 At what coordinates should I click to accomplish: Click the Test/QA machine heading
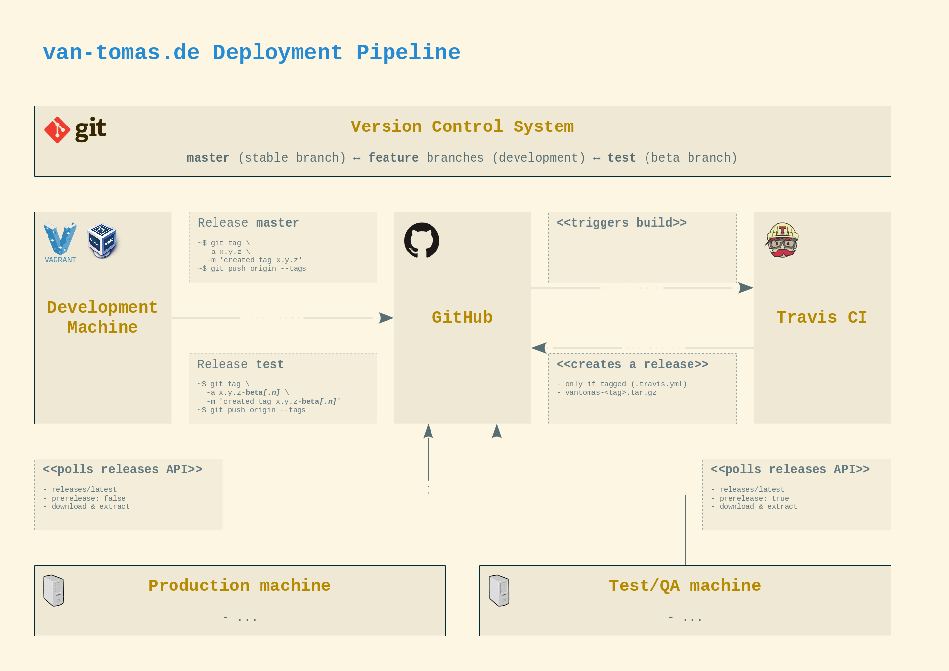[x=685, y=586]
